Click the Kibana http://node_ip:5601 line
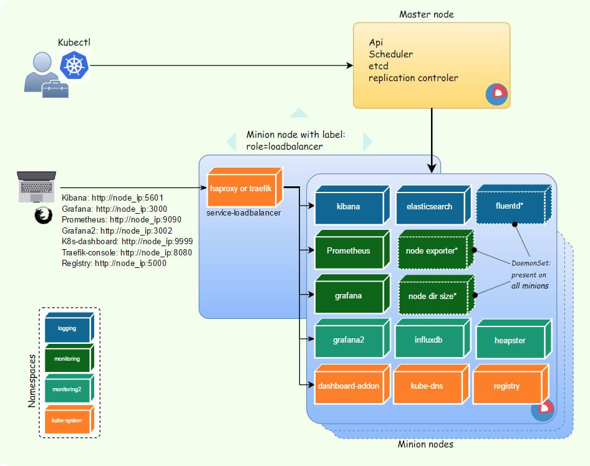 coord(112,197)
